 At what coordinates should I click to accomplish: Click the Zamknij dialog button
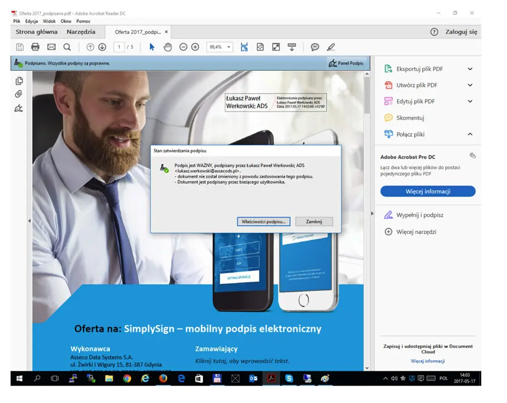(x=314, y=222)
